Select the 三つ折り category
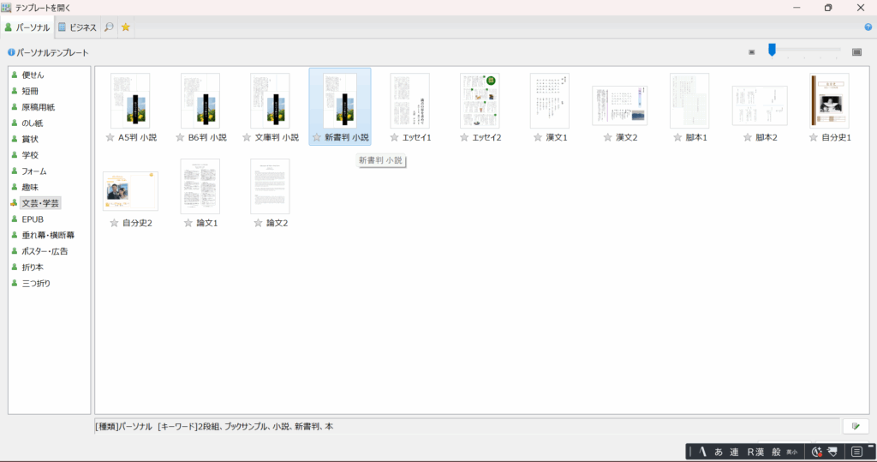The height and width of the screenshot is (462, 877). click(x=36, y=283)
